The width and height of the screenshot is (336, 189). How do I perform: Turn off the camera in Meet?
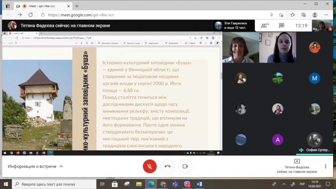pos(185,166)
